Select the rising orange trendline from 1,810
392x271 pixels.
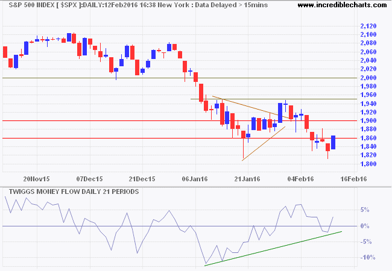(x=264, y=144)
